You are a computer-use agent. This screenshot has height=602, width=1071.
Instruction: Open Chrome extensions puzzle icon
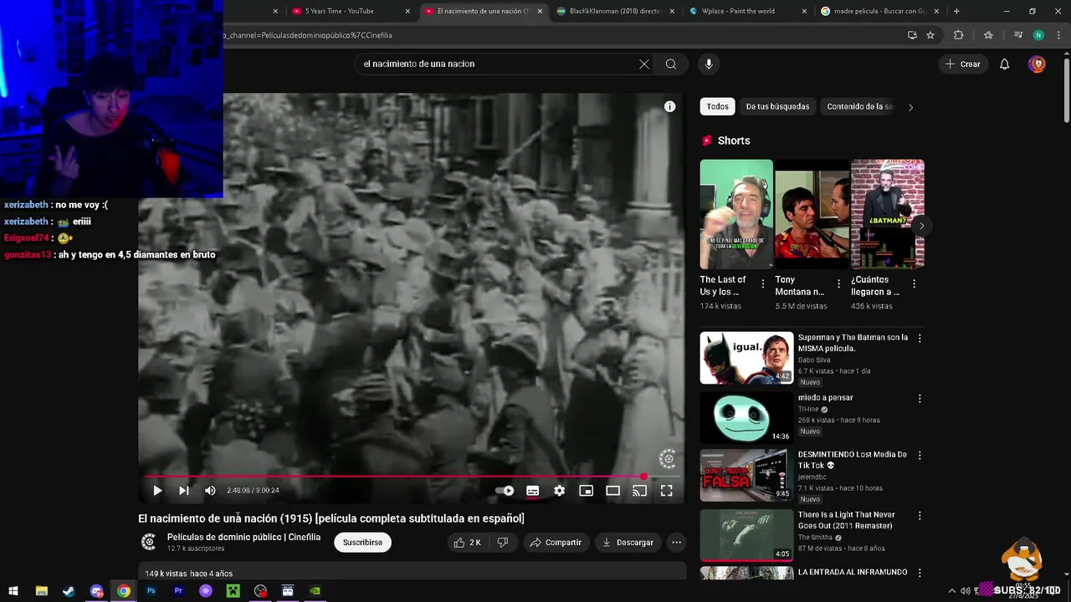point(959,35)
